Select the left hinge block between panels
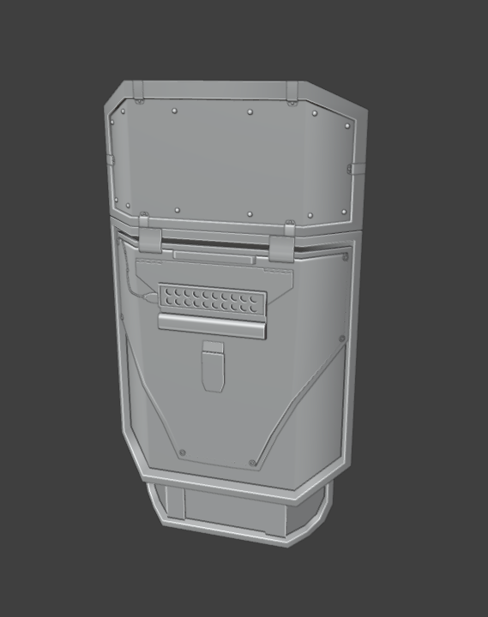Image resolution: width=488 pixels, height=617 pixels. click(x=150, y=241)
